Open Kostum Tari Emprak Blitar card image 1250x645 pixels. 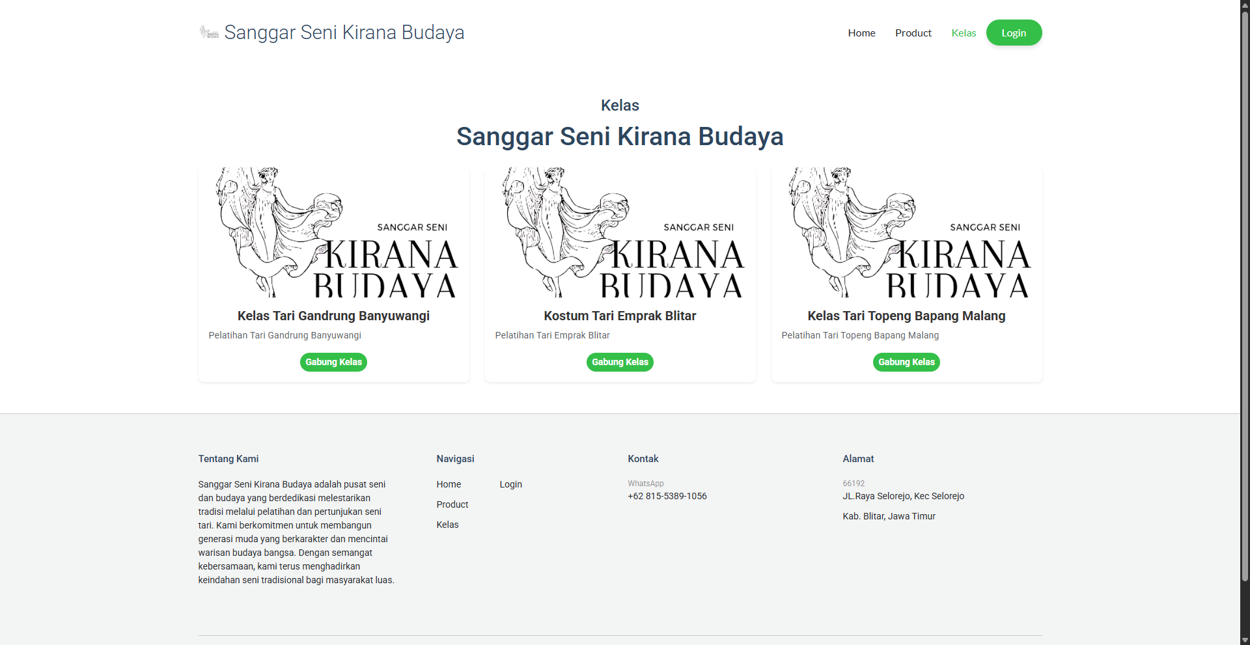click(620, 232)
